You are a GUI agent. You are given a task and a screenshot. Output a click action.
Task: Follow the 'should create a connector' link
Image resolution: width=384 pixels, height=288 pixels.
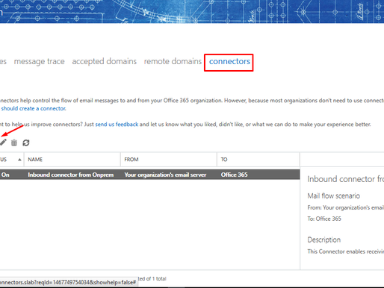point(34,108)
